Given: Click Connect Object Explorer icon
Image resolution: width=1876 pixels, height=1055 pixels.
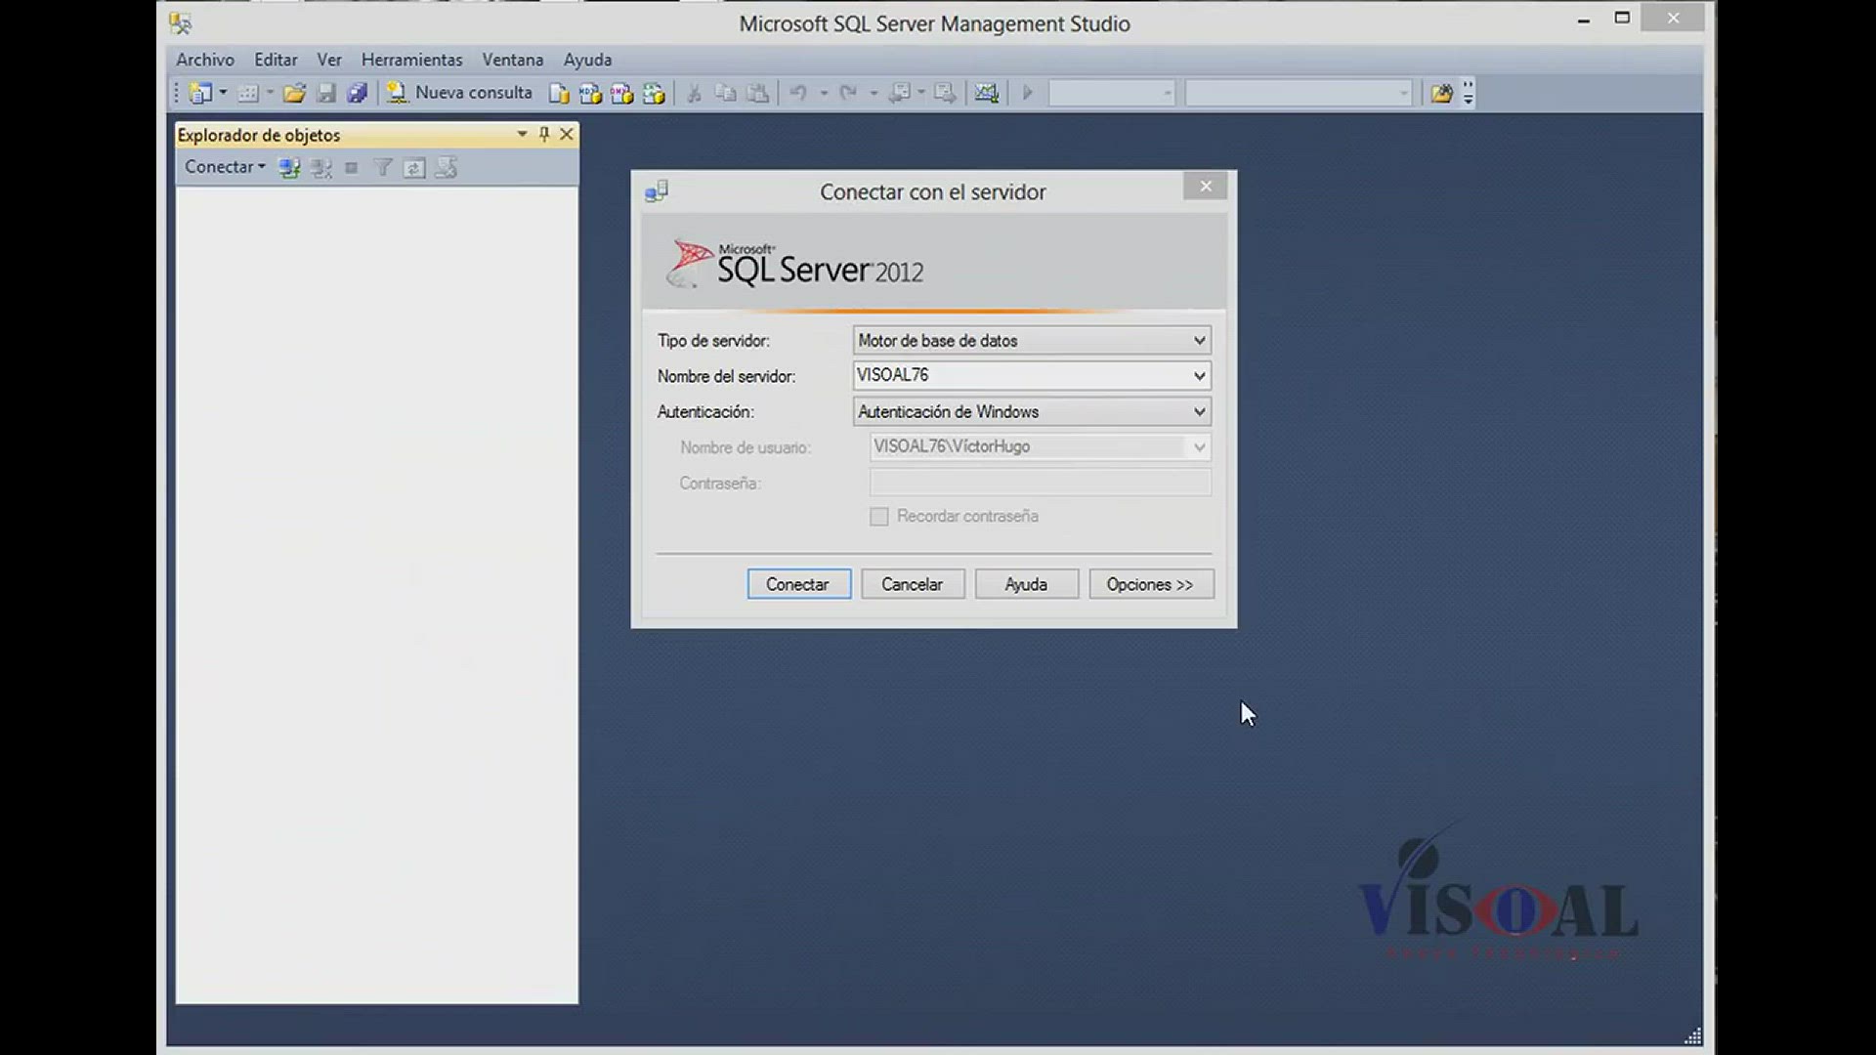Looking at the screenshot, I should tap(289, 168).
